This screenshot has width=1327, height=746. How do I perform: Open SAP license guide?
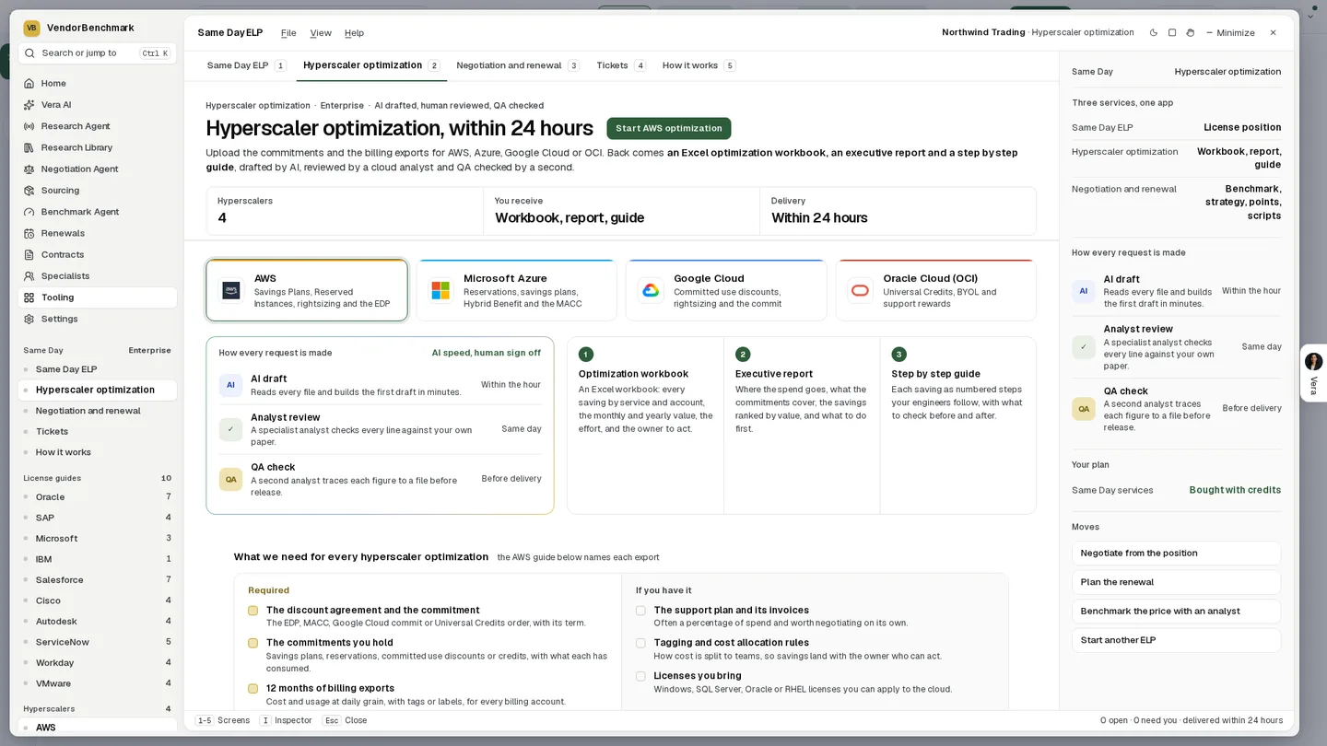[x=97, y=518]
